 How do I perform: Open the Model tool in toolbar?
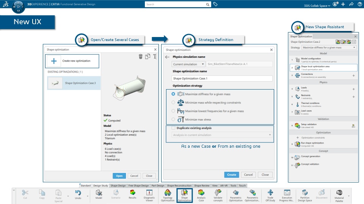click(x=99, y=194)
